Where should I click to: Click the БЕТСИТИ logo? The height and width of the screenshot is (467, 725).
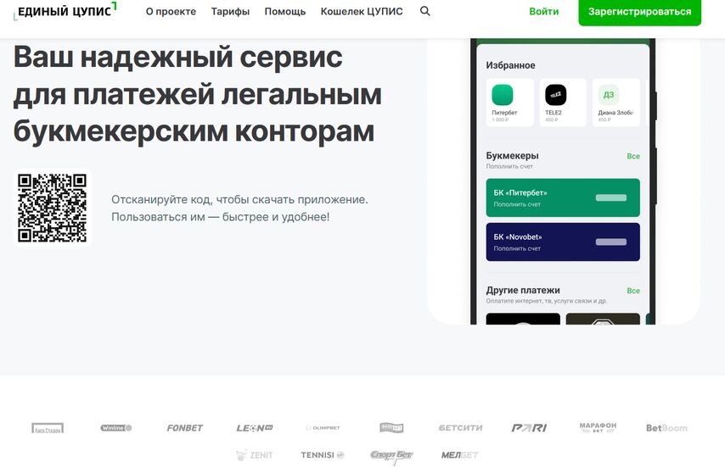click(460, 428)
